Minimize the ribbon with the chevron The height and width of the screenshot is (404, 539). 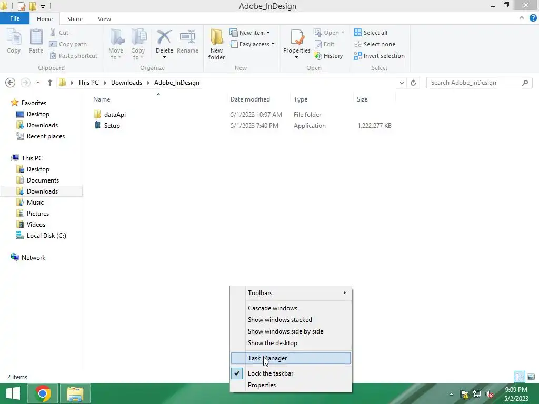pyautogui.click(x=522, y=18)
